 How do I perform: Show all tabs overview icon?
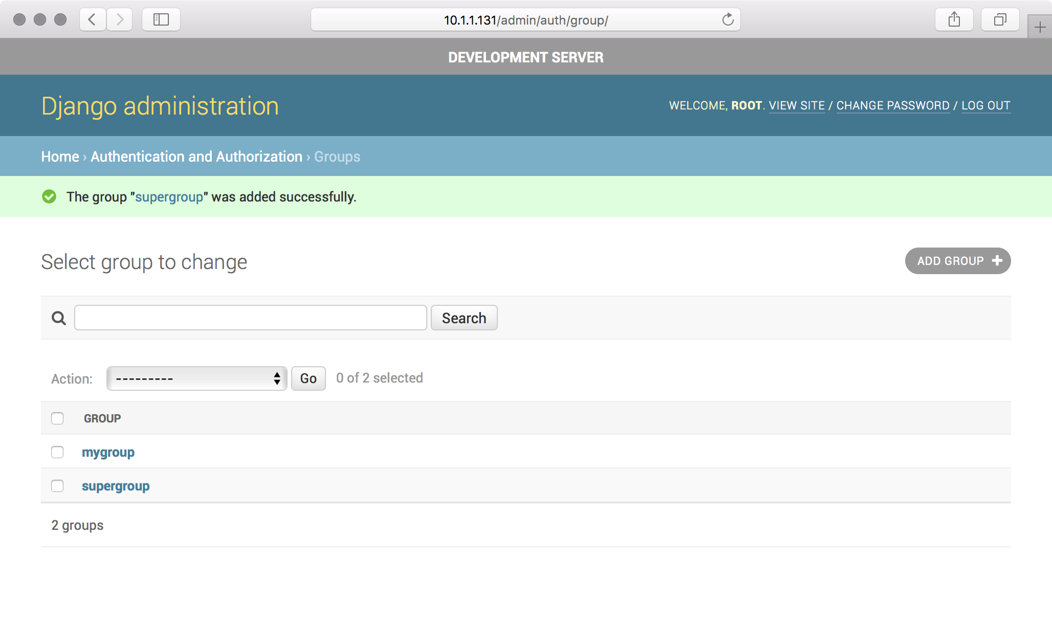[x=1000, y=20]
